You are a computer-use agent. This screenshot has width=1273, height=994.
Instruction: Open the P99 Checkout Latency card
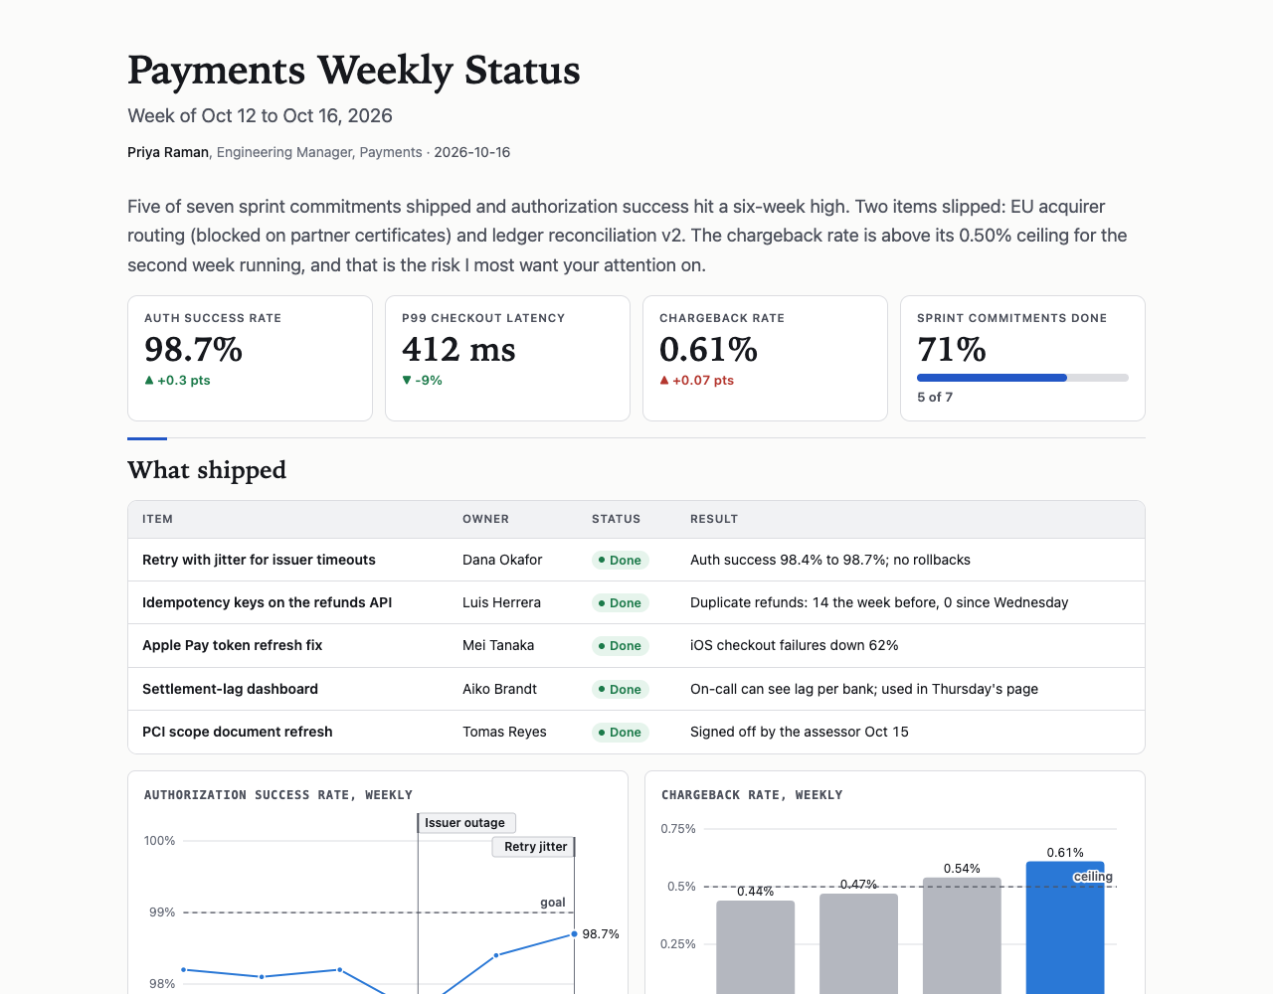tap(507, 358)
